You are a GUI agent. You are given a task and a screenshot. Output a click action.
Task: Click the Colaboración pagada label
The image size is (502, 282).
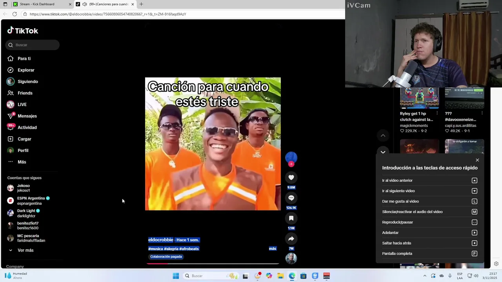coord(166,257)
